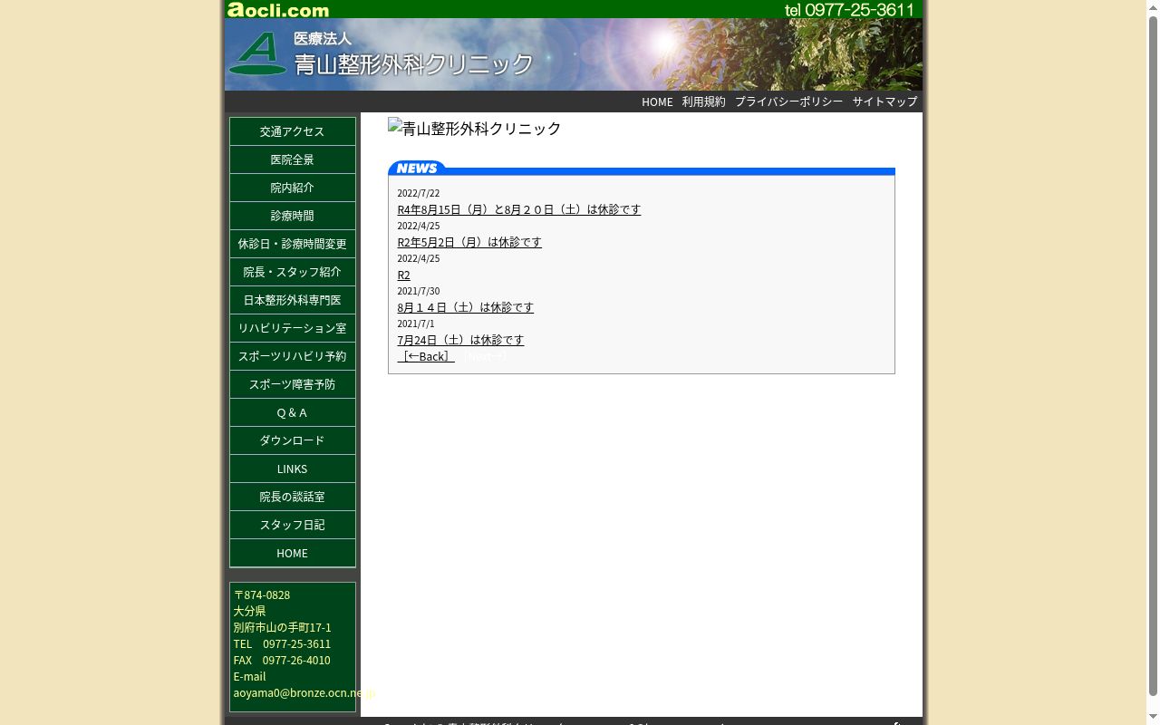
Task: Click the TEL 0977-25-3611 sidebar line
Action: tap(282, 643)
